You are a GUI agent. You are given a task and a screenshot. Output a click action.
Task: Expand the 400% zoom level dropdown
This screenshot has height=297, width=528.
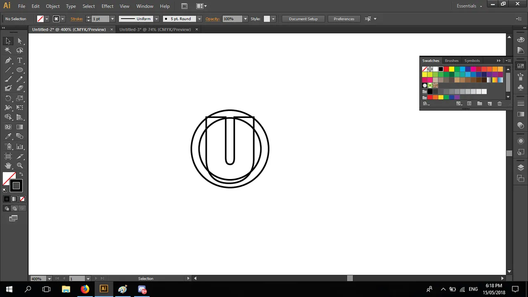[49, 278]
